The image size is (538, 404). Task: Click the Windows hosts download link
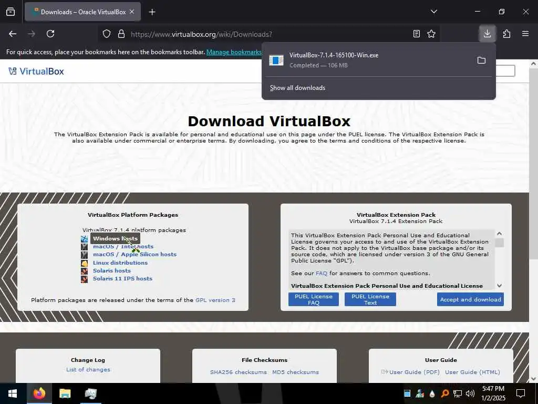click(x=115, y=238)
